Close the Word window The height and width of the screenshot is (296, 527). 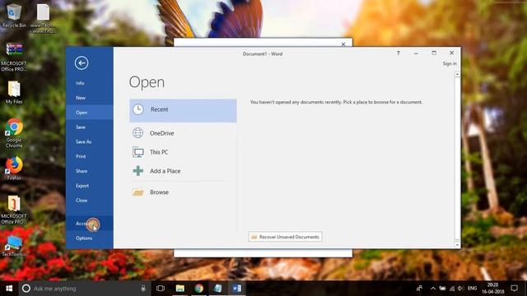point(452,53)
